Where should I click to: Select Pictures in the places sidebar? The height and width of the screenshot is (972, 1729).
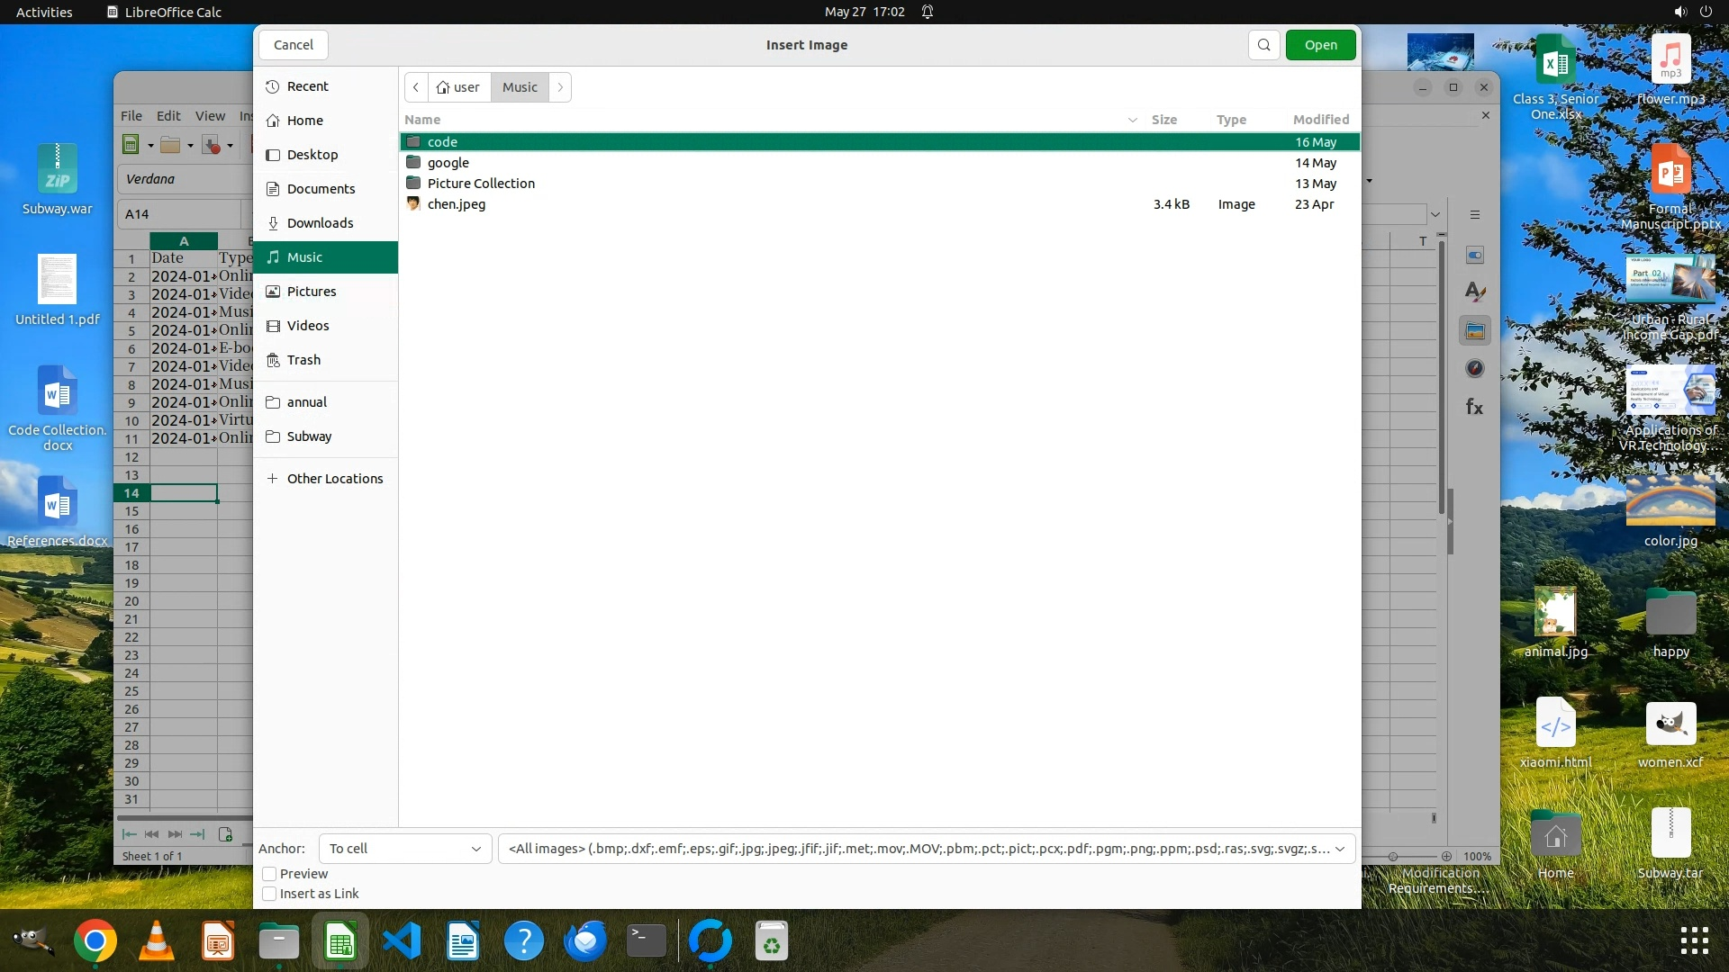point(312,292)
